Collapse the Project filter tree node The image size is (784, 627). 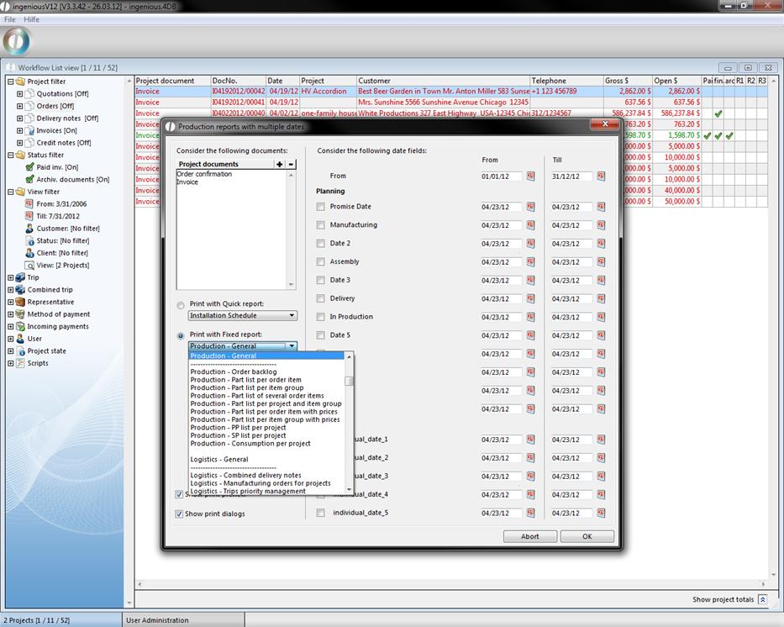[10, 82]
